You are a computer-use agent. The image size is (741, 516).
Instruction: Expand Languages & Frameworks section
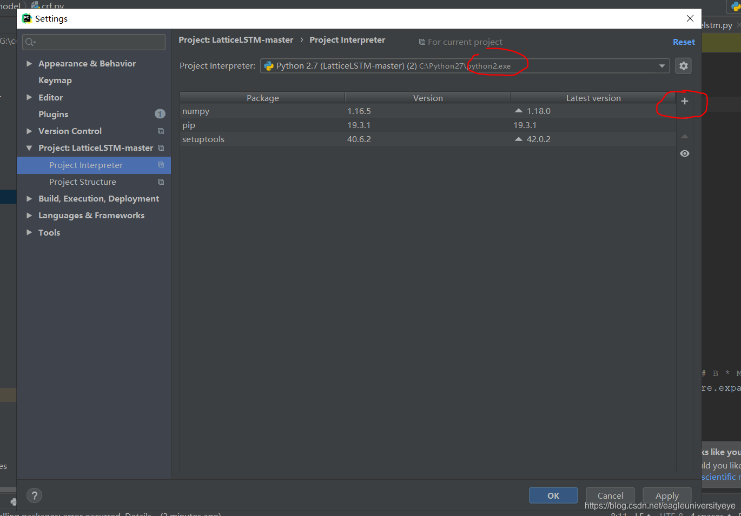29,216
